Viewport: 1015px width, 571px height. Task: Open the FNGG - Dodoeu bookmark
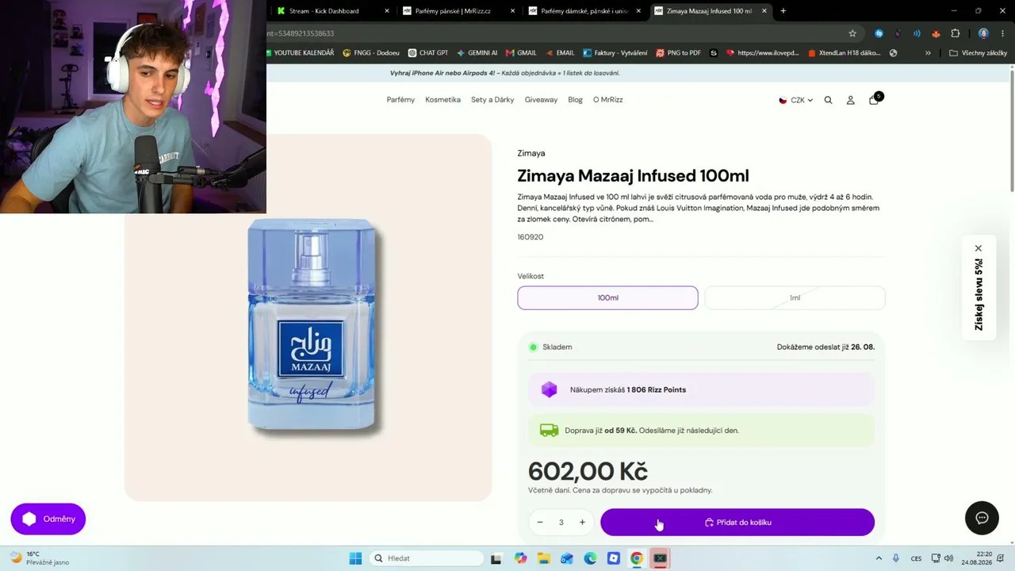coord(371,53)
